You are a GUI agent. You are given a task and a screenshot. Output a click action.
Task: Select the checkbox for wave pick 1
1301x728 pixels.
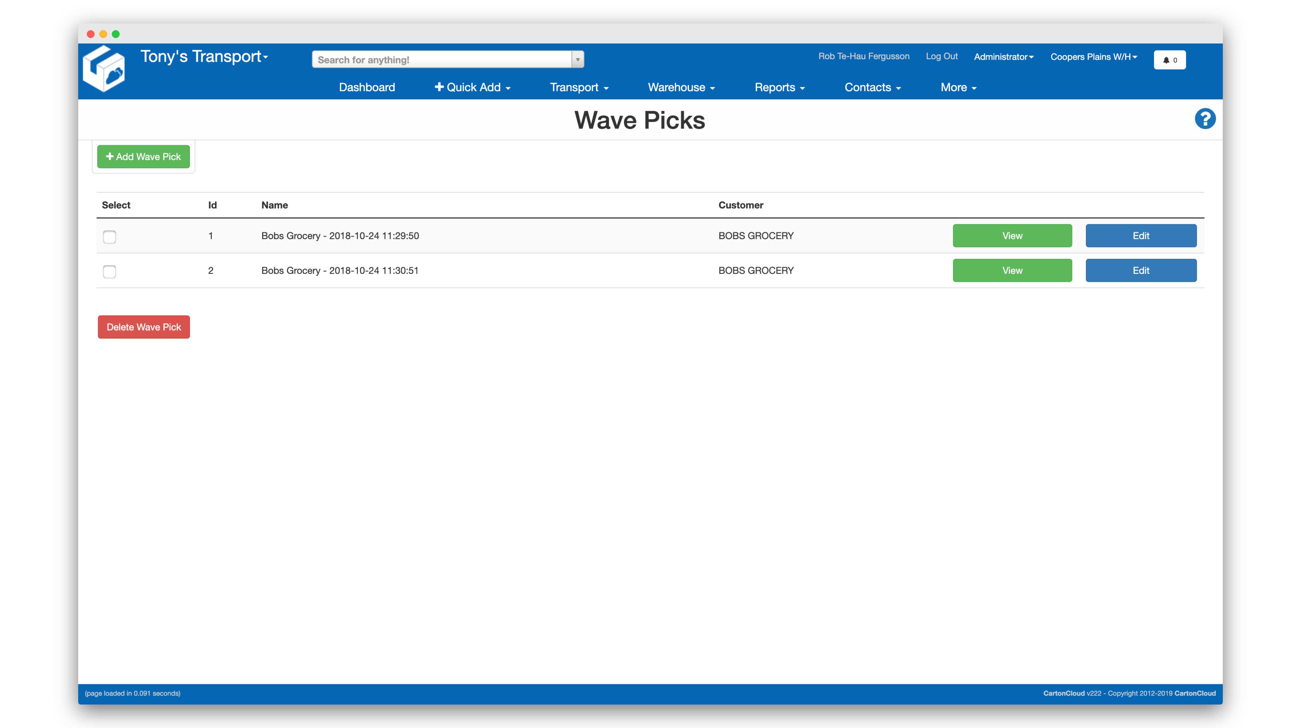pyautogui.click(x=109, y=237)
